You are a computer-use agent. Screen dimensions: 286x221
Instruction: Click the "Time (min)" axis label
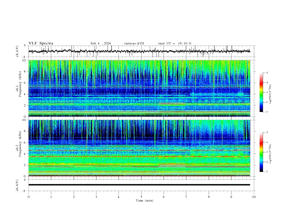click(x=144, y=200)
